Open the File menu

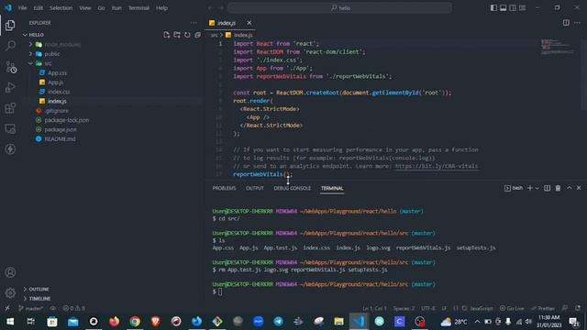22,8
